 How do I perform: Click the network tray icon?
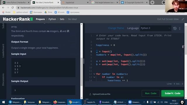(x=158, y=102)
